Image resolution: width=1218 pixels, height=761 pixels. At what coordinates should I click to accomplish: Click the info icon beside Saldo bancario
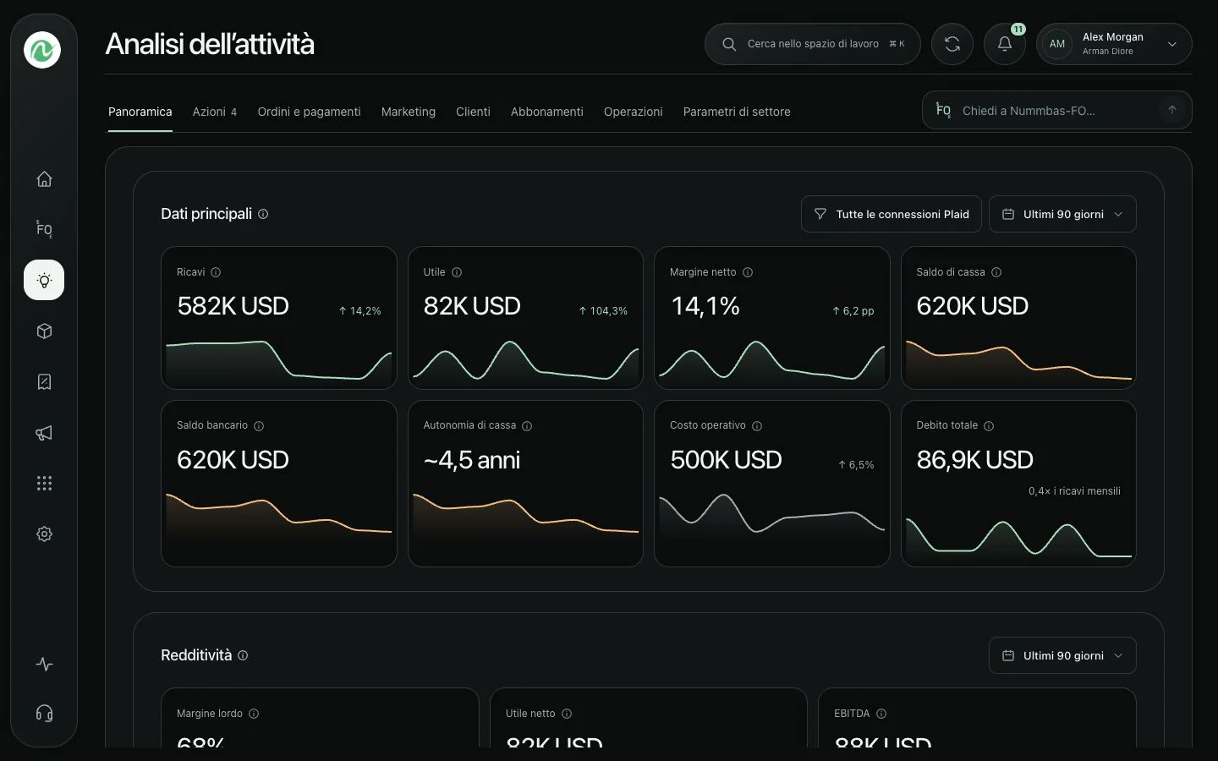(x=259, y=426)
